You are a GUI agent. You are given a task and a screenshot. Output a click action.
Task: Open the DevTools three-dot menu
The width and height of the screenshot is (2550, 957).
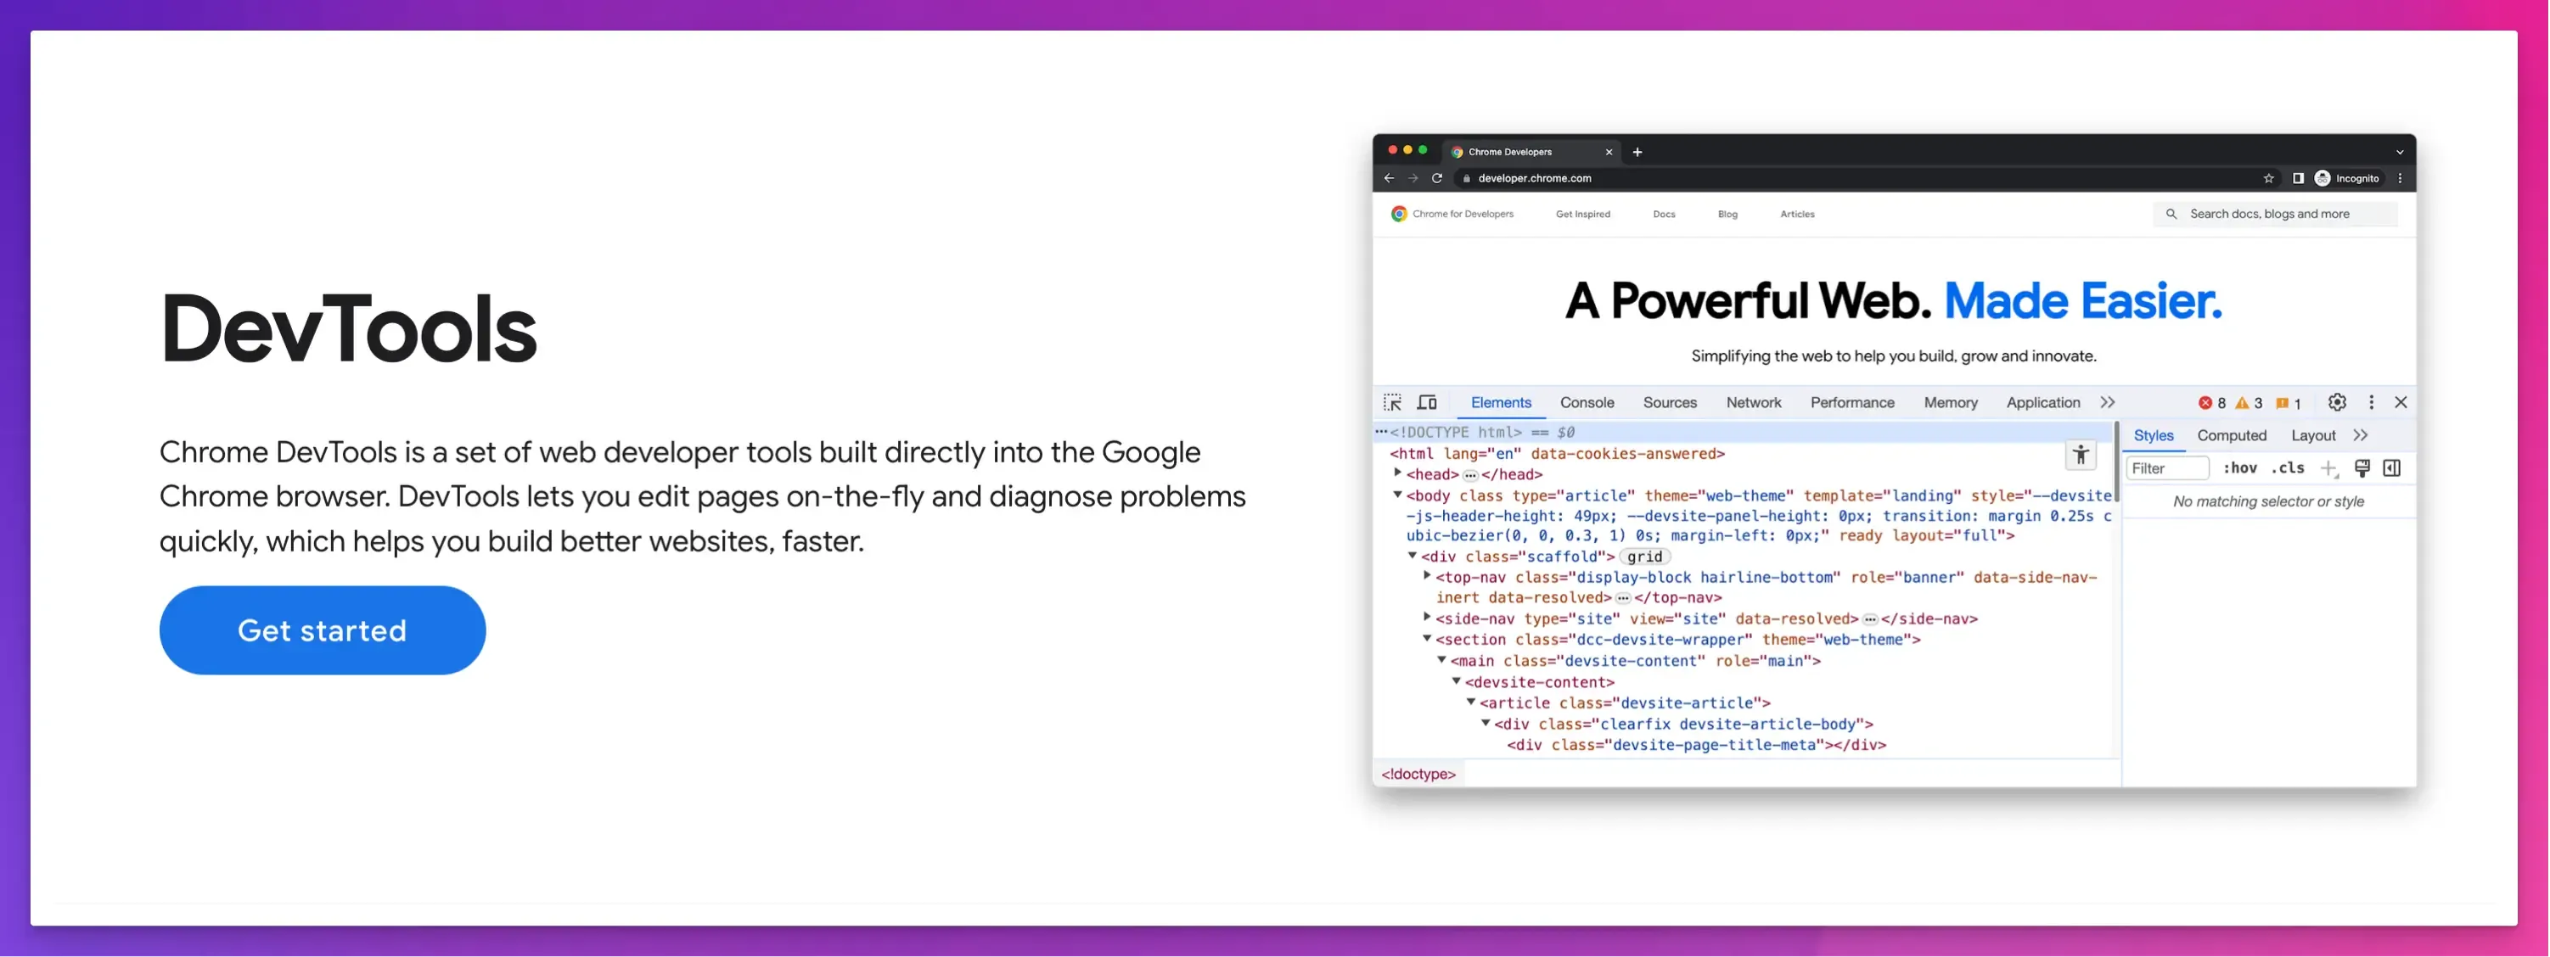pos(2371,402)
